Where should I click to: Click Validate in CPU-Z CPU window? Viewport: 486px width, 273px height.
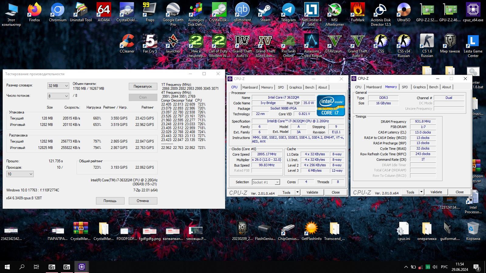[x=312, y=192]
